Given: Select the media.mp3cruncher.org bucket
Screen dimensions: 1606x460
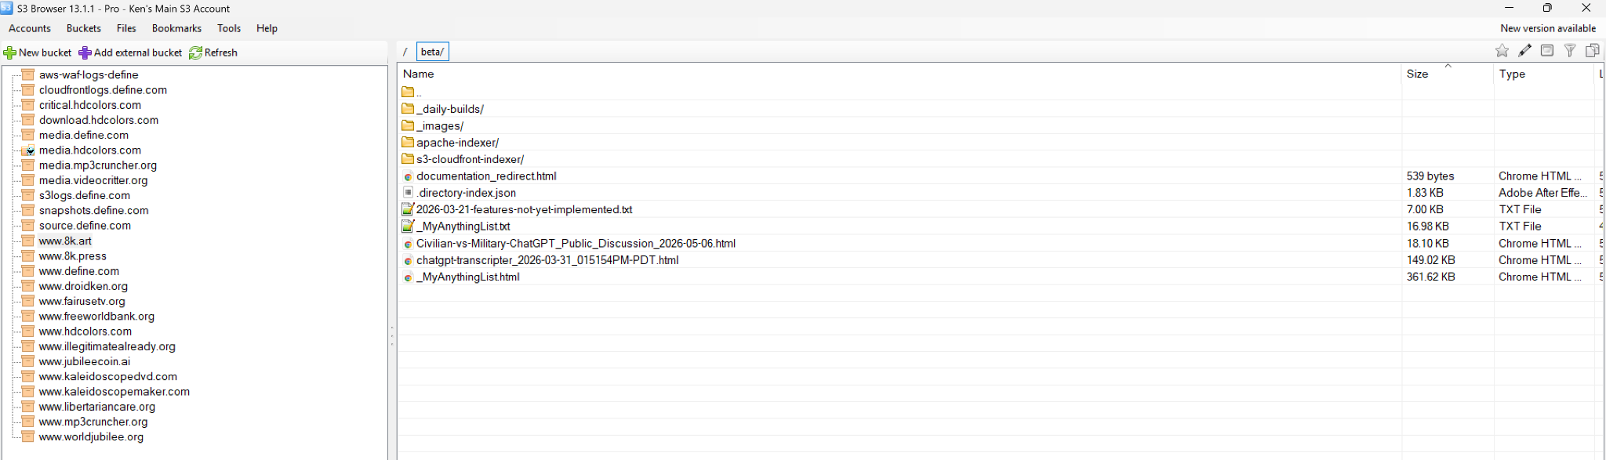Looking at the screenshot, I should (x=98, y=165).
